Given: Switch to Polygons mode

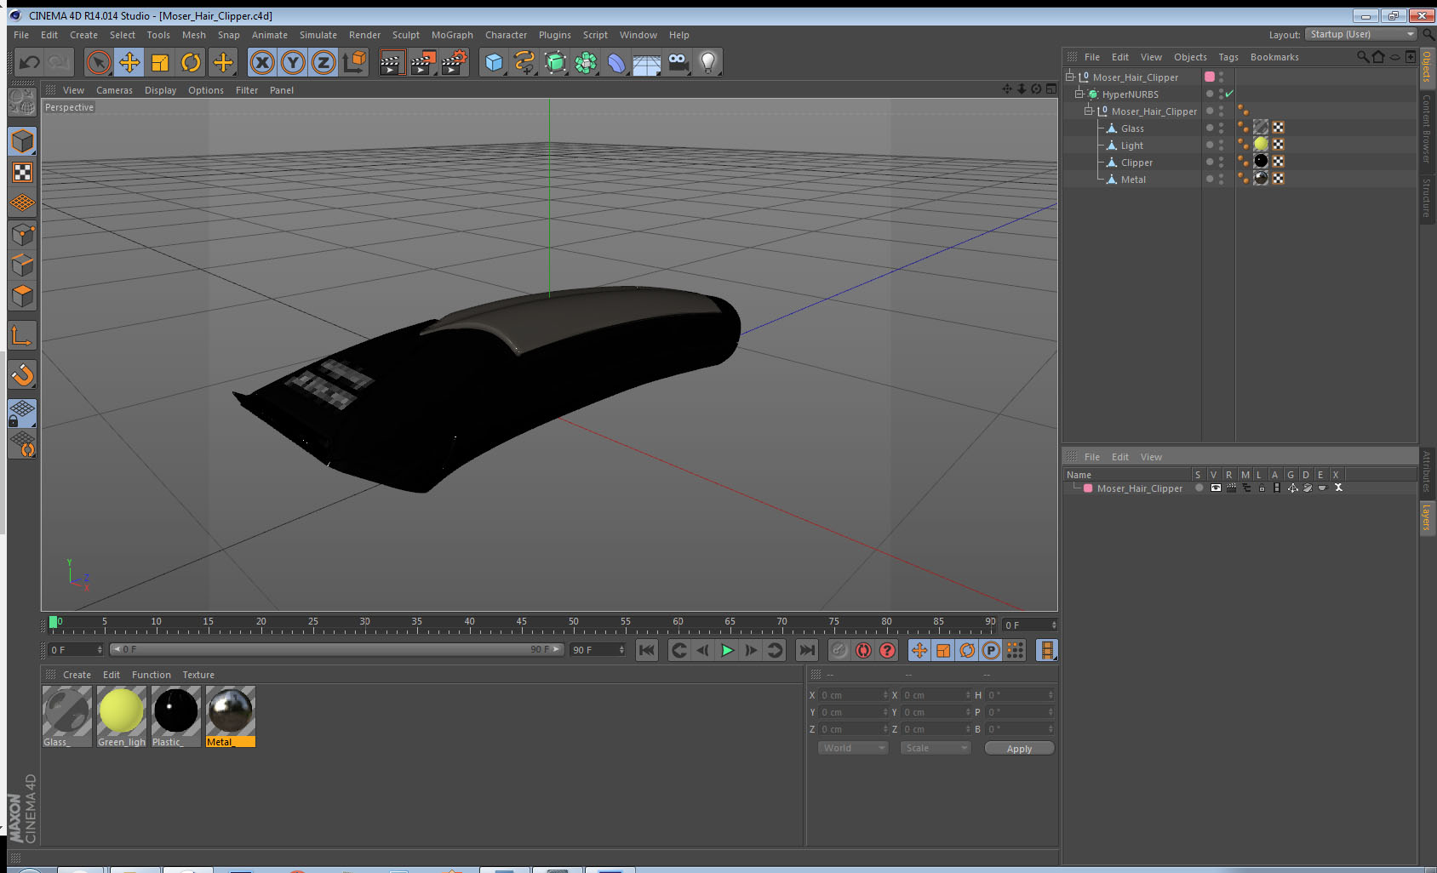Looking at the screenshot, I should pyautogui.click(x=22, y=296).
